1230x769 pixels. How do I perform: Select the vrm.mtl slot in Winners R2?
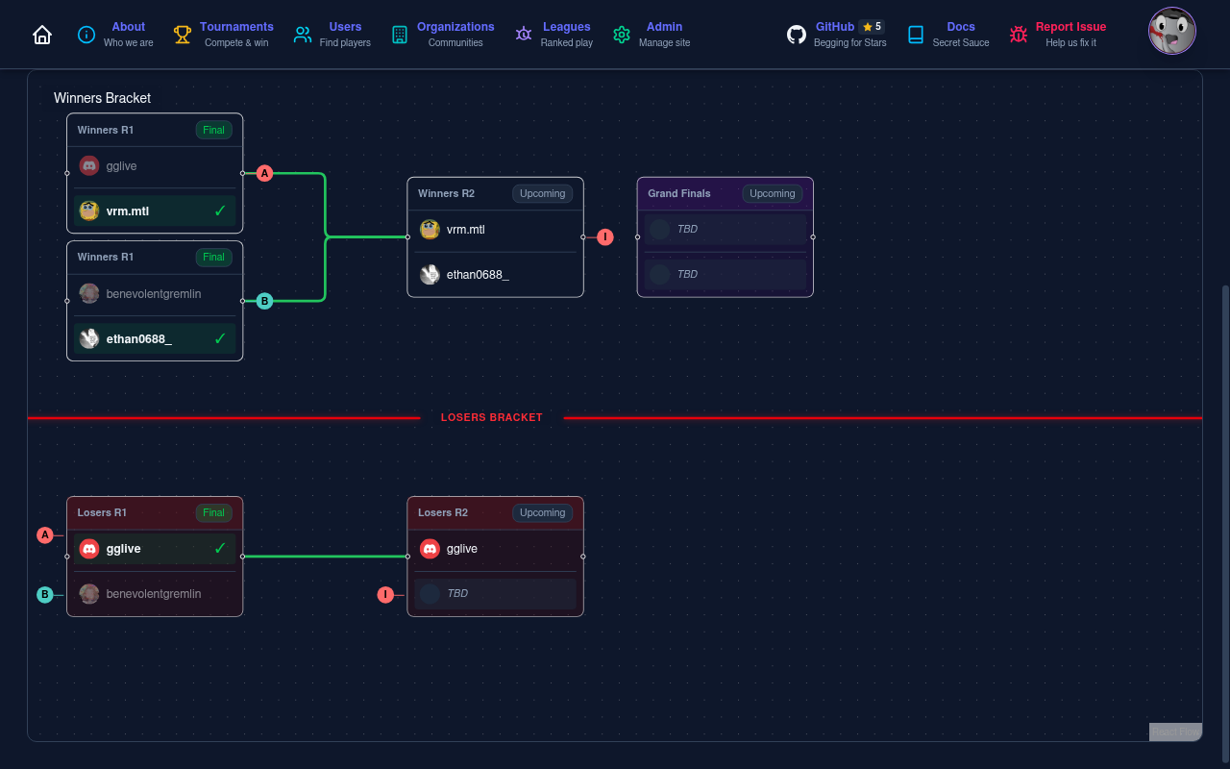coord(495,230)
